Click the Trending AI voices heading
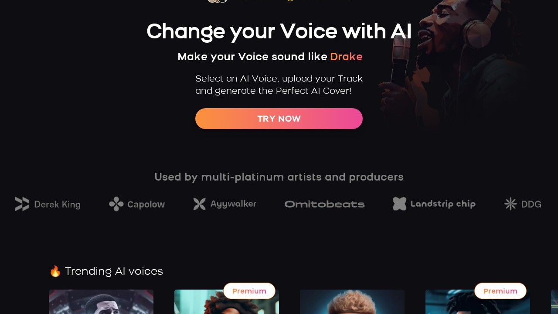Screen dimensions: 558x314 [114, 271]
